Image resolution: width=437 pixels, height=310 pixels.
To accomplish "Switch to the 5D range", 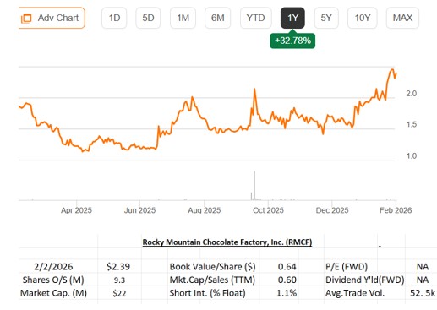I will [148, 18].
